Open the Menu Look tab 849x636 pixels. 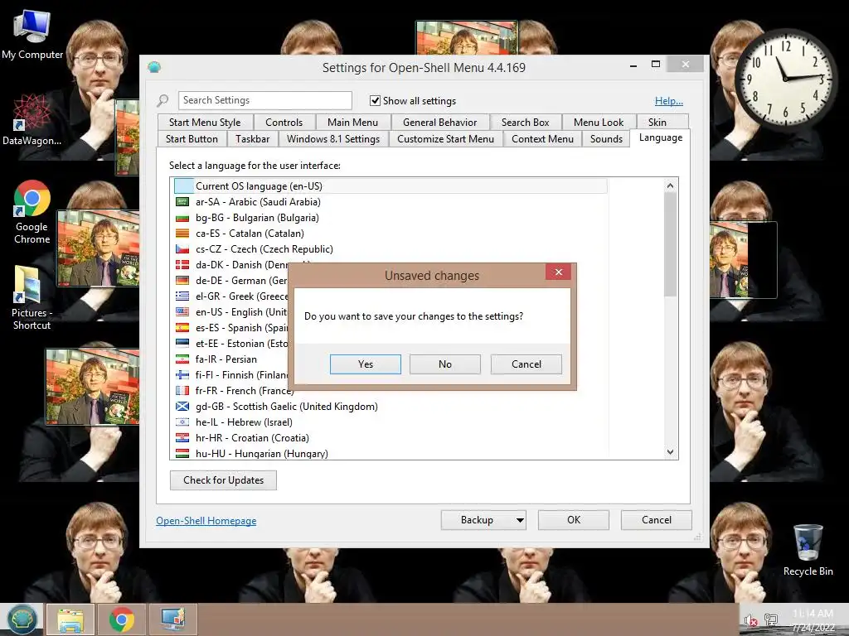pos(599,123)
